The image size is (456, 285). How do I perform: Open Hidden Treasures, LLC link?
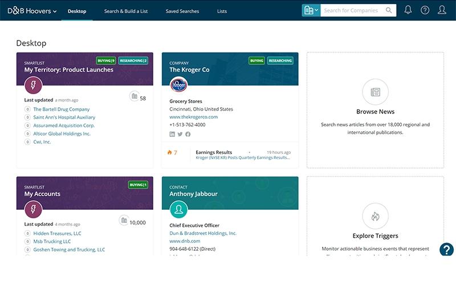pos(58,233)
